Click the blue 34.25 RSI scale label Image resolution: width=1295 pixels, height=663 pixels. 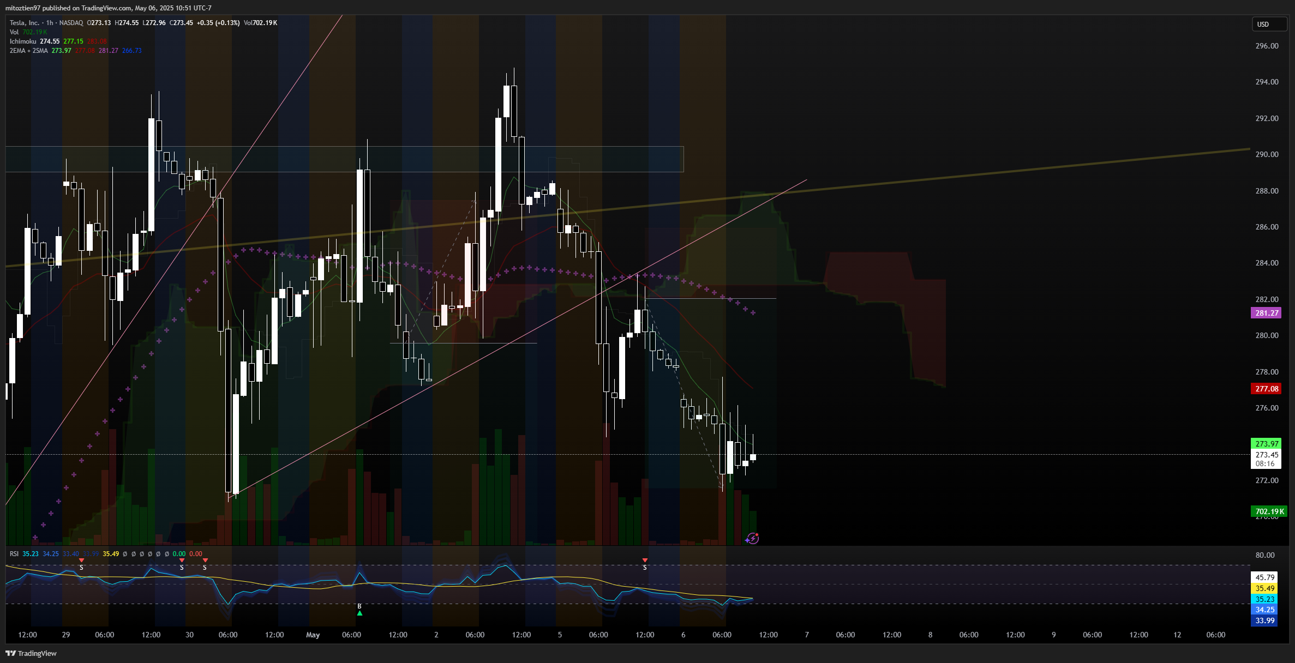(x=1265, y=610)
